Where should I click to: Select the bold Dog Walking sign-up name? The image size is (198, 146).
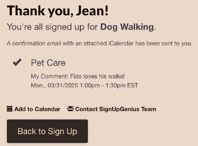point(127,27)
